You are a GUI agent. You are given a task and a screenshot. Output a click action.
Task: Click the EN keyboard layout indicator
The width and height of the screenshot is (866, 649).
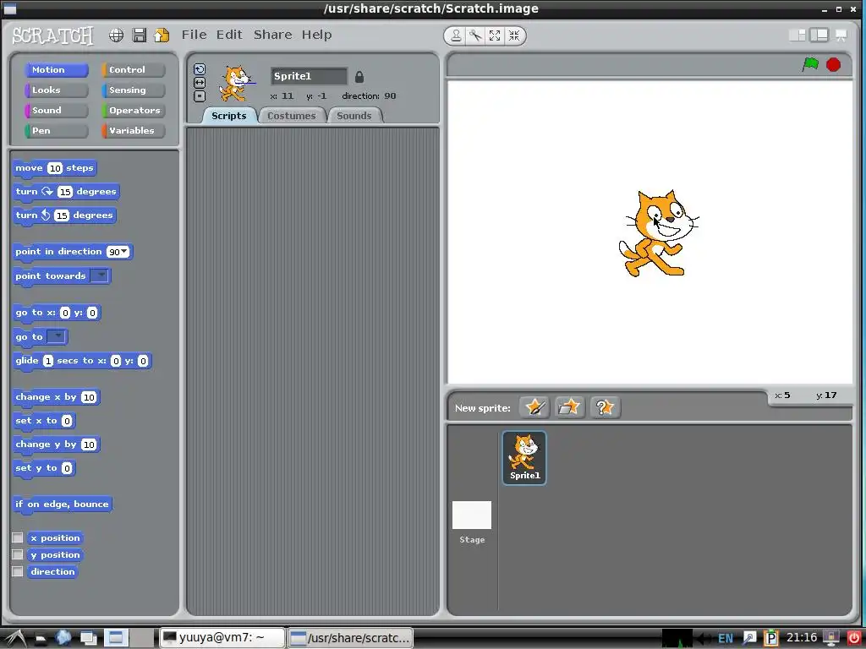[726, 638]
